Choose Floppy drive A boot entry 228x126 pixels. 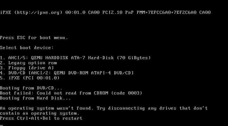click(x=27, y=68)
